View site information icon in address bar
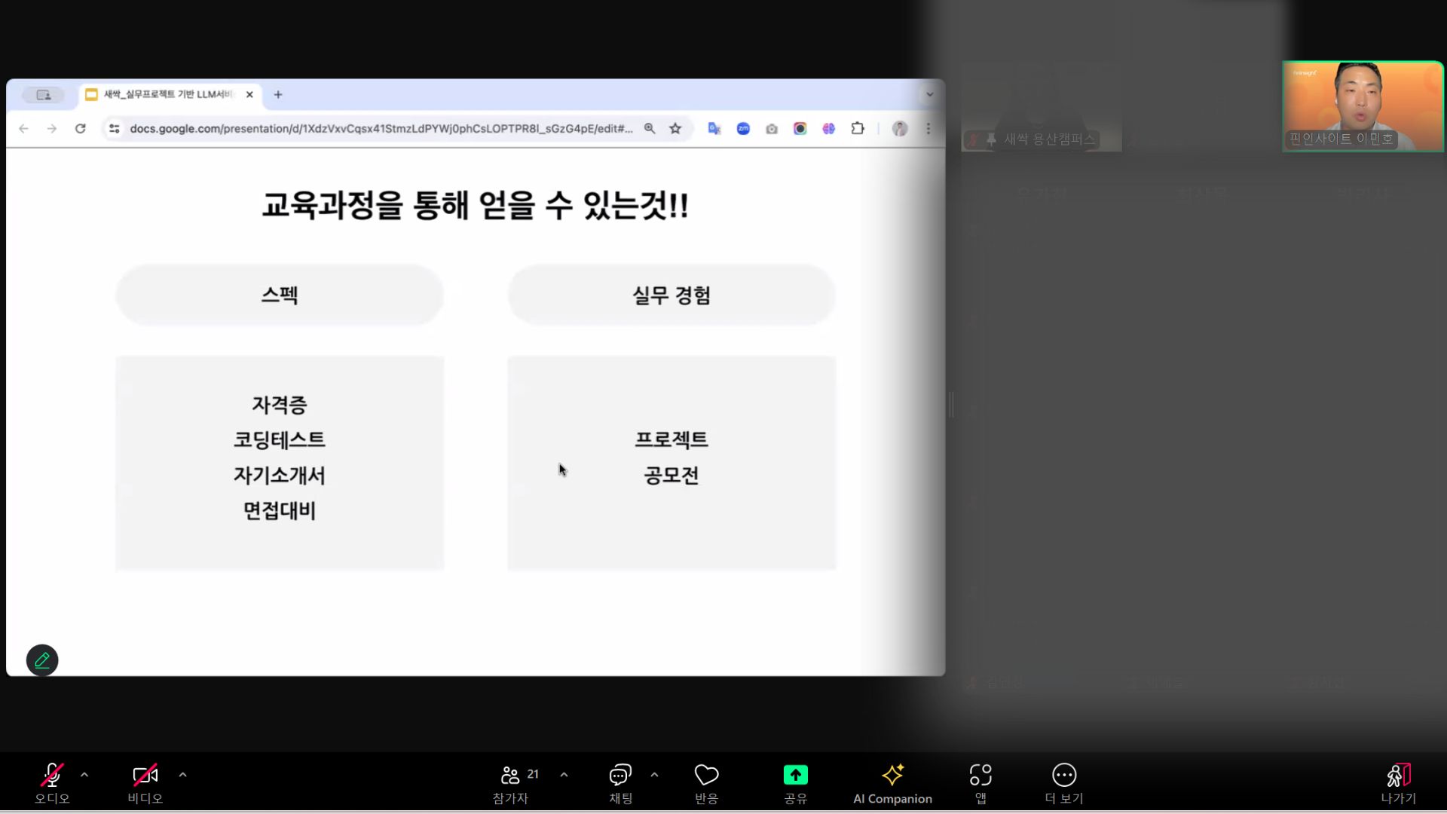This screenshot has width=1447, height=814. click(x=114, y=129)
